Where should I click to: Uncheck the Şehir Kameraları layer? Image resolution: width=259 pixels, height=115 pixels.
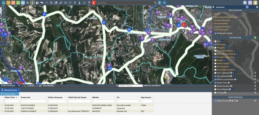point(215,77)
